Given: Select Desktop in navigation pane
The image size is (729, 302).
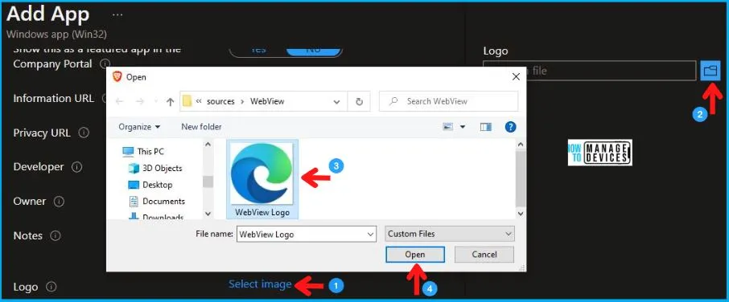Looking at the screenshot, I should coord(150,185).
